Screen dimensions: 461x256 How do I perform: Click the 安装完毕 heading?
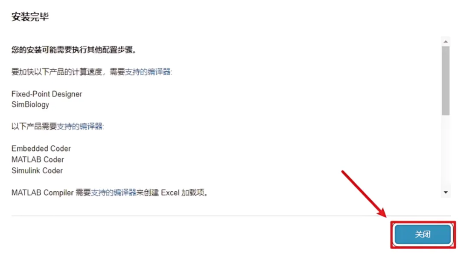coord(30,17)
